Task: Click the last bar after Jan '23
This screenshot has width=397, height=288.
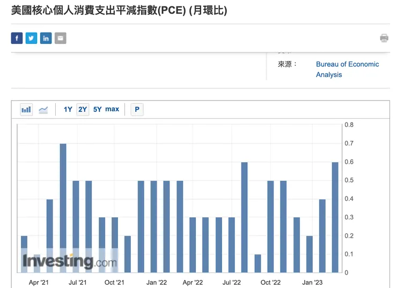Action: pos(335,217)
